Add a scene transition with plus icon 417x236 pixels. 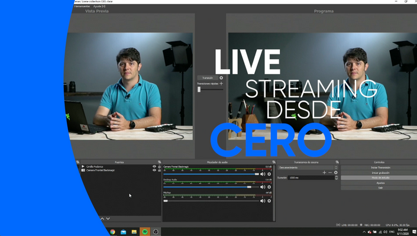[324, 172]
